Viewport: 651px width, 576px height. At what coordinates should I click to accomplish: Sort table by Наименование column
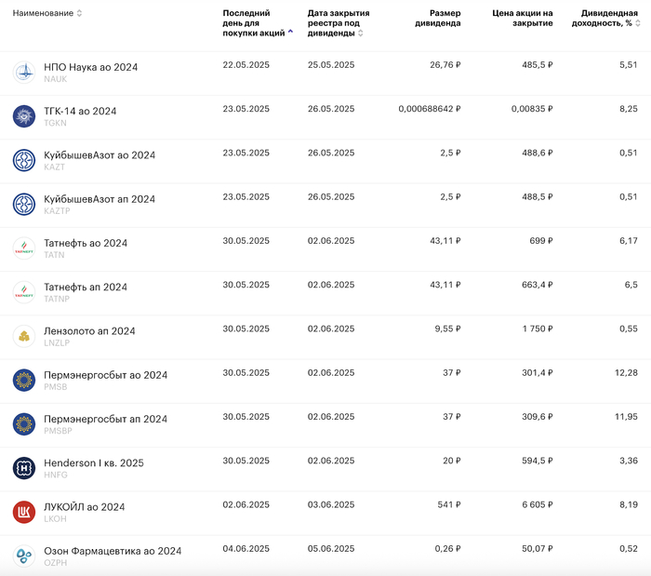pos(46,13)
